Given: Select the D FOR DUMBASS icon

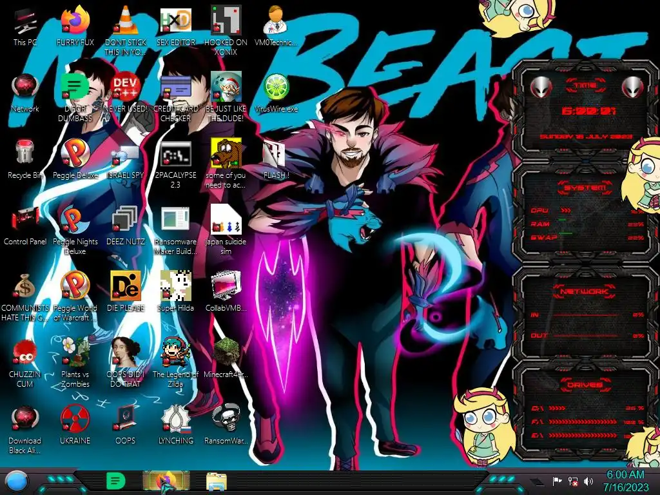Looking at the screenshot, I should [x=75, y=87].
